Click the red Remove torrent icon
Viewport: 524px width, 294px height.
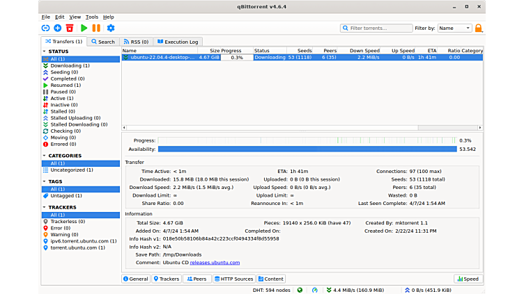click(70, 28)
